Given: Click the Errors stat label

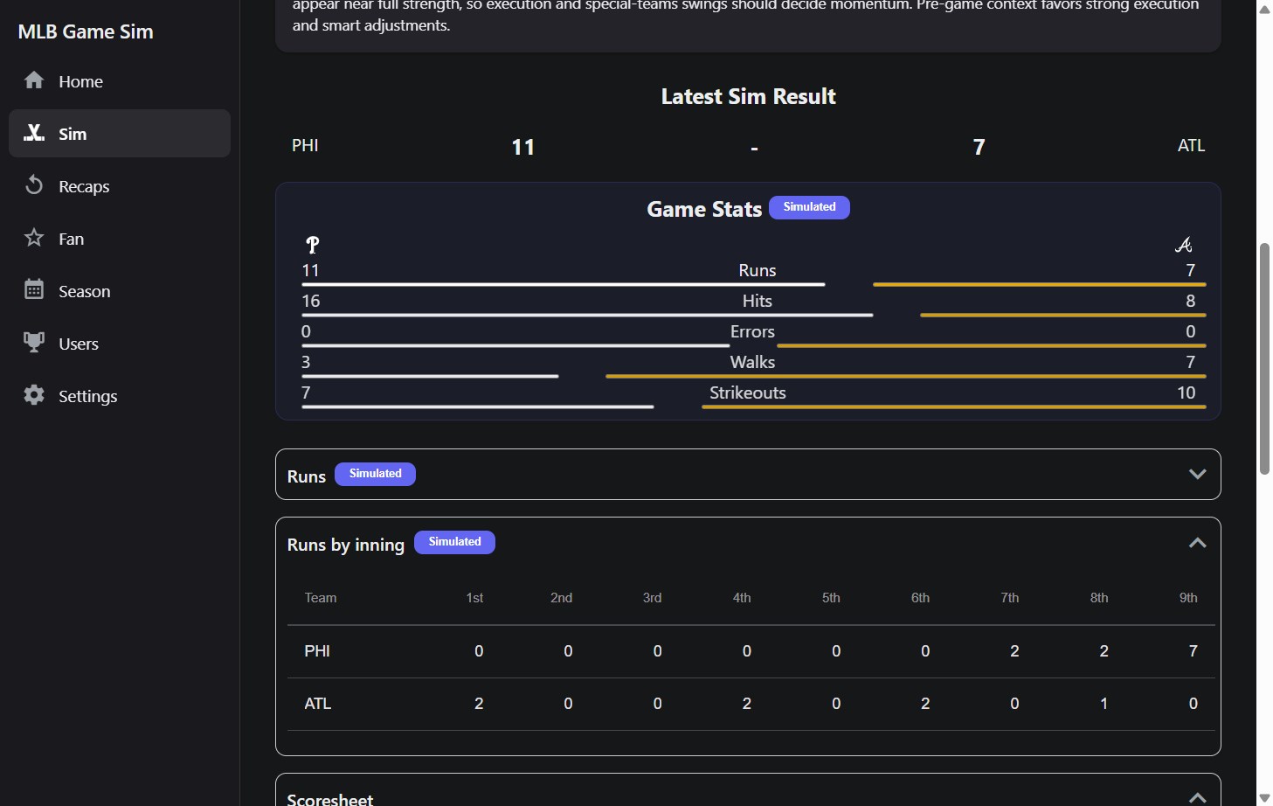Looking at the screenshot, I should pyautogui.click(x=752, y=331).
